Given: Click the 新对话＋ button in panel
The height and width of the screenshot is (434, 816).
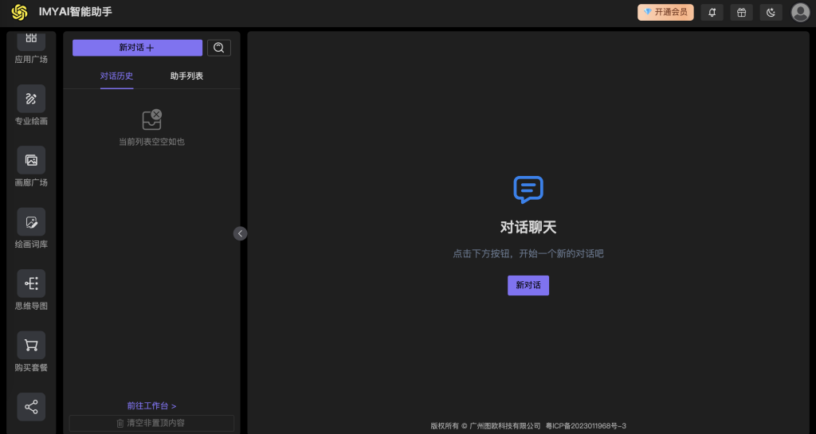Looking at the screenshot, I should point(137,48).
